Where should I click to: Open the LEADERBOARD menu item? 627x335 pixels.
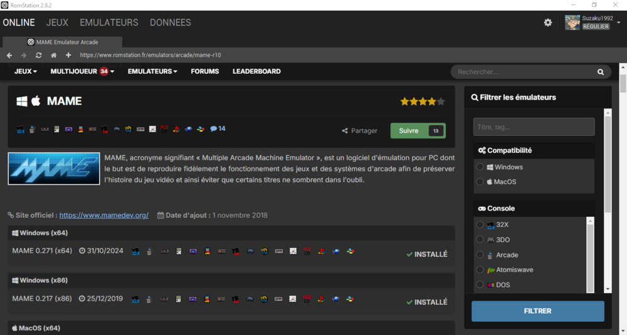[256, 71]
